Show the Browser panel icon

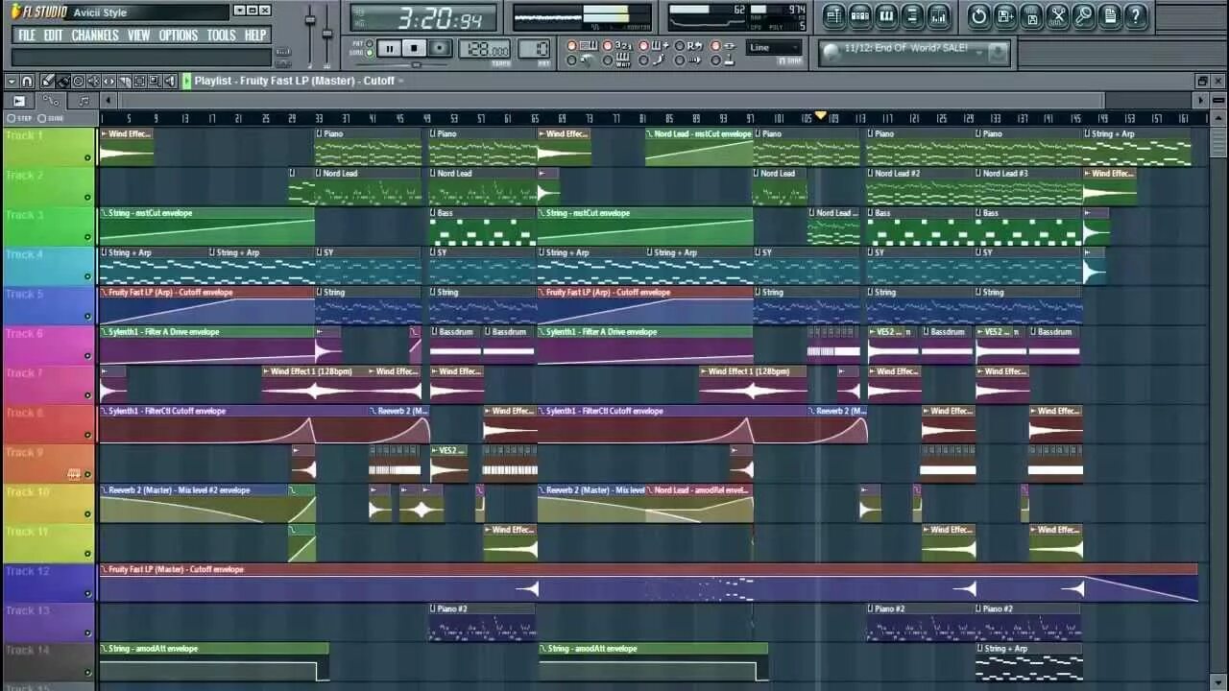912,15
